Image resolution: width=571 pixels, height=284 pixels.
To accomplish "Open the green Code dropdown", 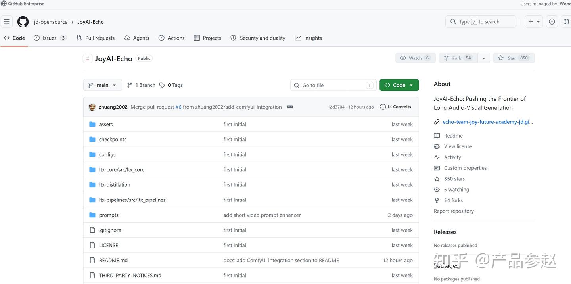I will (399, 85).
